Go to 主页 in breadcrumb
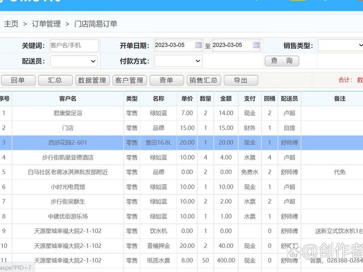This screenshot has width=363, height=272. (11, 24)
